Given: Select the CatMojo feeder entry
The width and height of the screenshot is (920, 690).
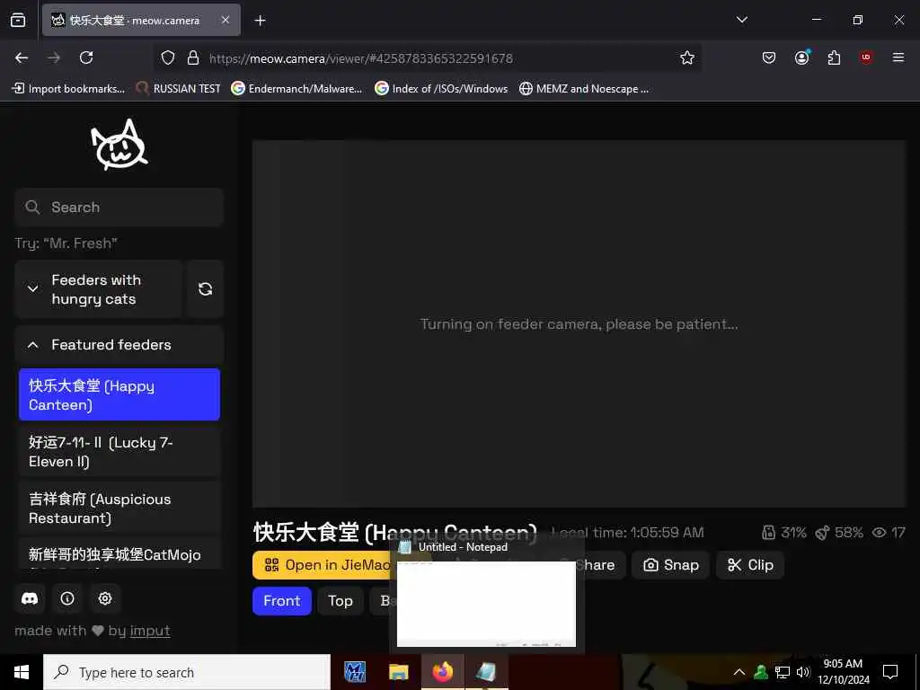Looking at the screenshot, I should 119,553.
